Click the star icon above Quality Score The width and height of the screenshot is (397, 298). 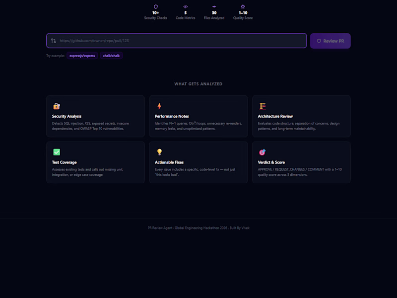[x=242, y=6]
